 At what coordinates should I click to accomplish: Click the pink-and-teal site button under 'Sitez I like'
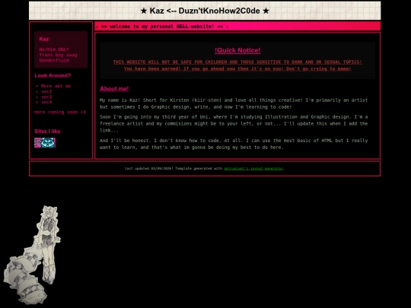coord(45,143)
